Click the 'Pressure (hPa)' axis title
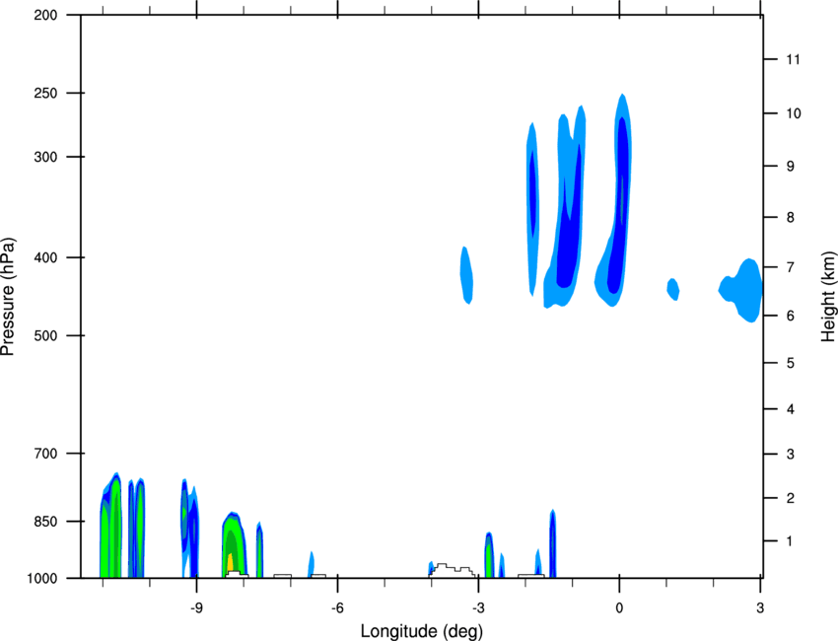 tap(8, 297)
